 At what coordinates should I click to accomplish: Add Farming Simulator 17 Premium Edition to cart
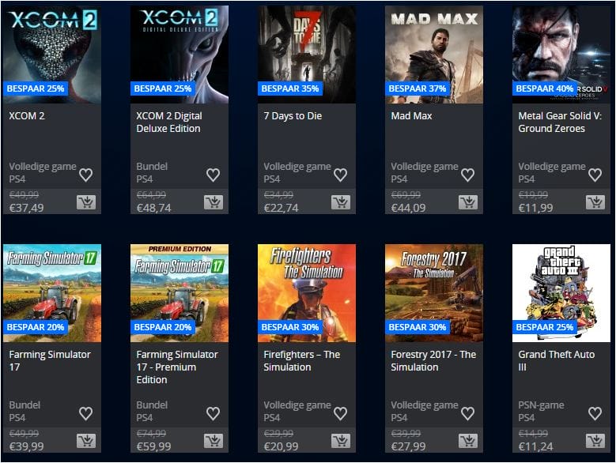point(214,441)
